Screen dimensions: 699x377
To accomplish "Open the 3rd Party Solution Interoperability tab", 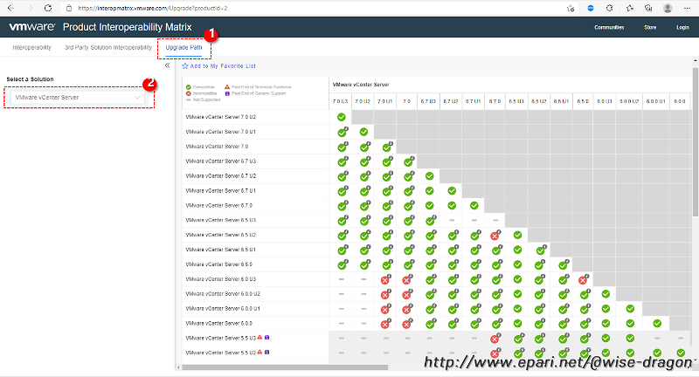I will pyautogui.click(x=108, y=47).
